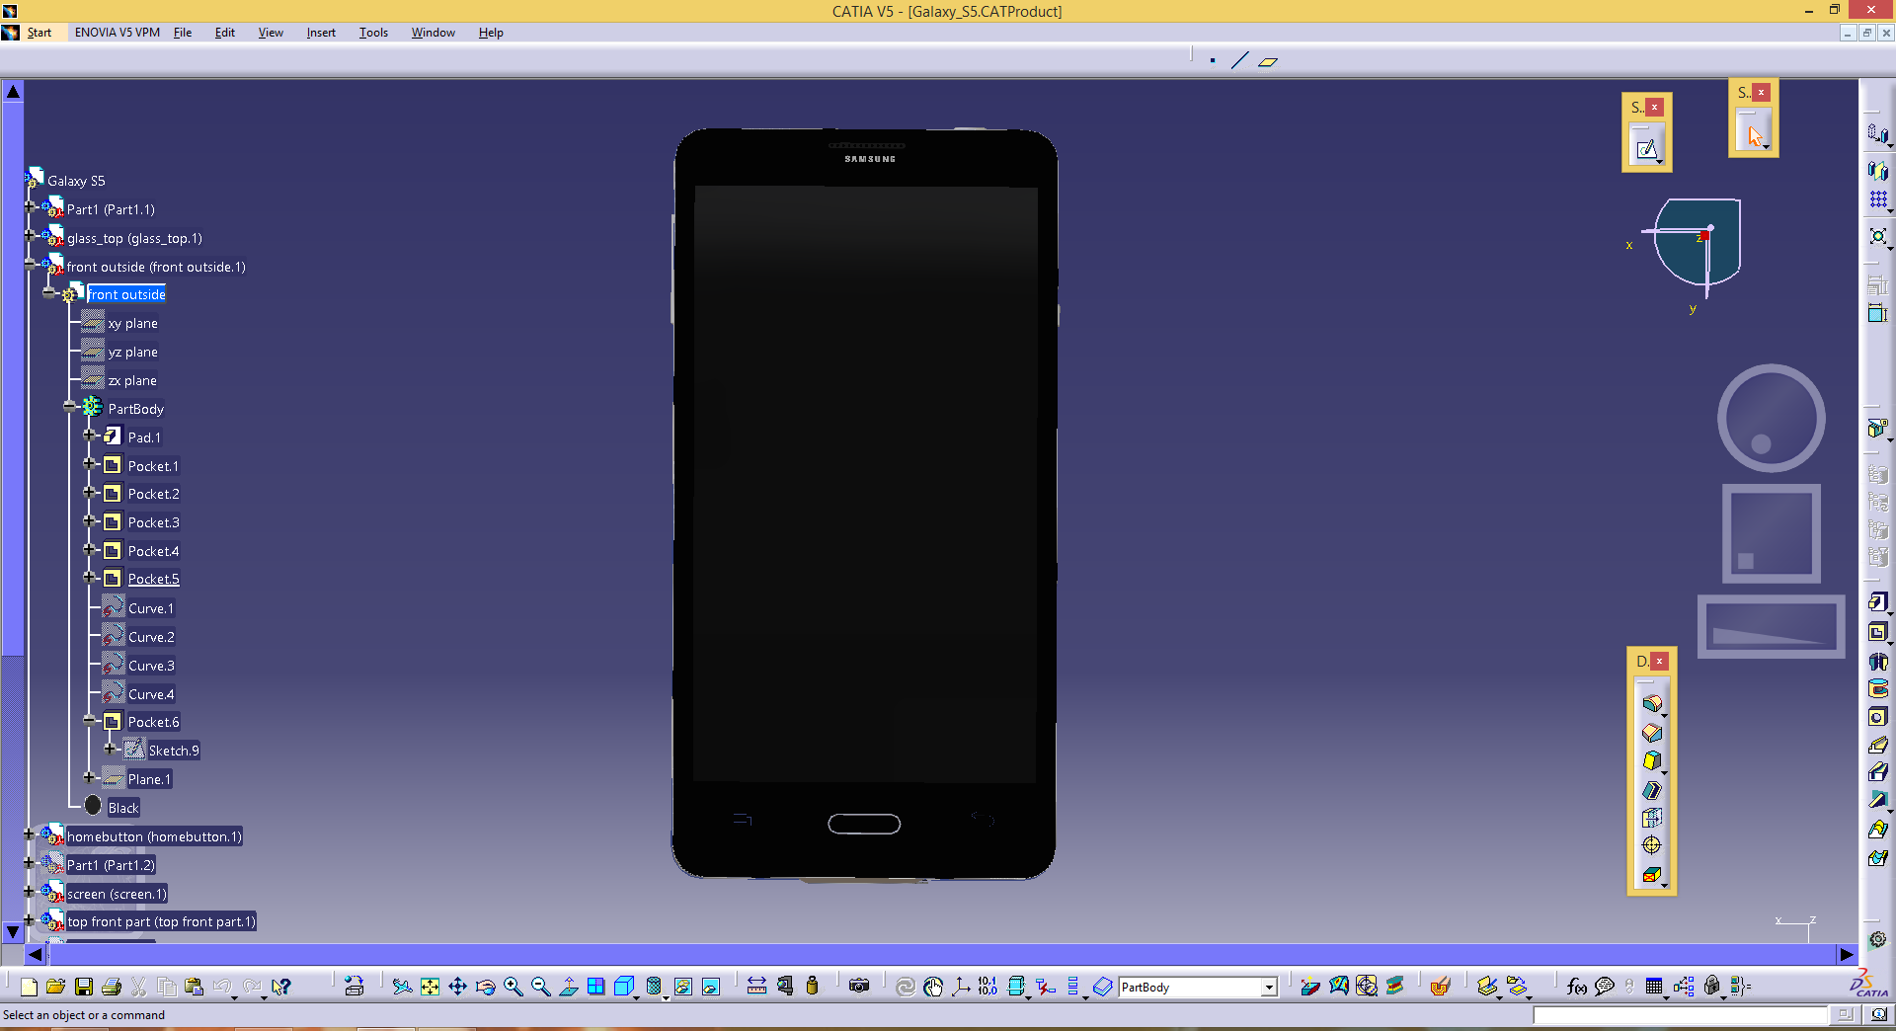Open the Start menu
Image resolution: width=1896 pixels, height=1031 pixels.
[x=39, y=33]
